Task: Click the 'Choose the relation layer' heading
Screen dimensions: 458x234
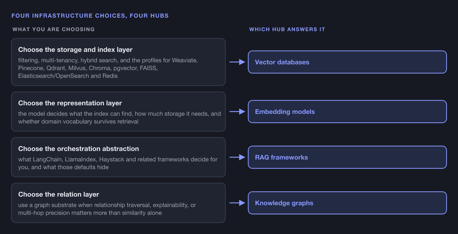Action: (x=59, y=194)
